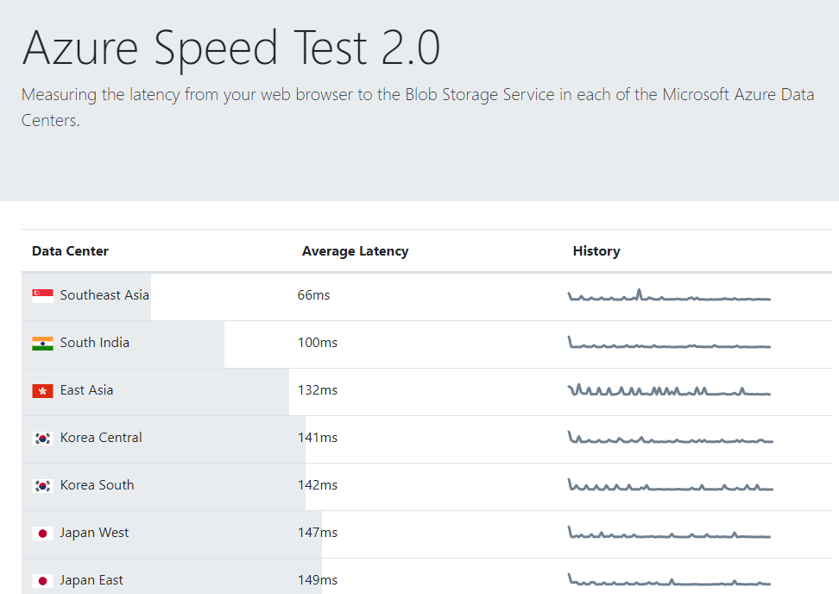Click the East Asia latency sparkline
Image resolution: width=839 pixels, height=594 pixels.
point(669,389)
